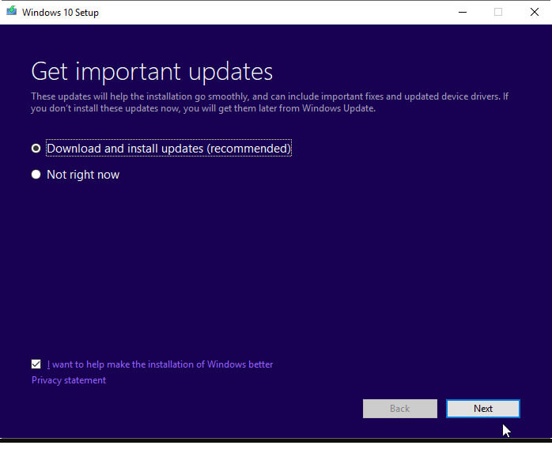Minimize the Windows 10 Setup window
Image resolution: width=552 pixels, height=449 pixels.
click(462, 13)
